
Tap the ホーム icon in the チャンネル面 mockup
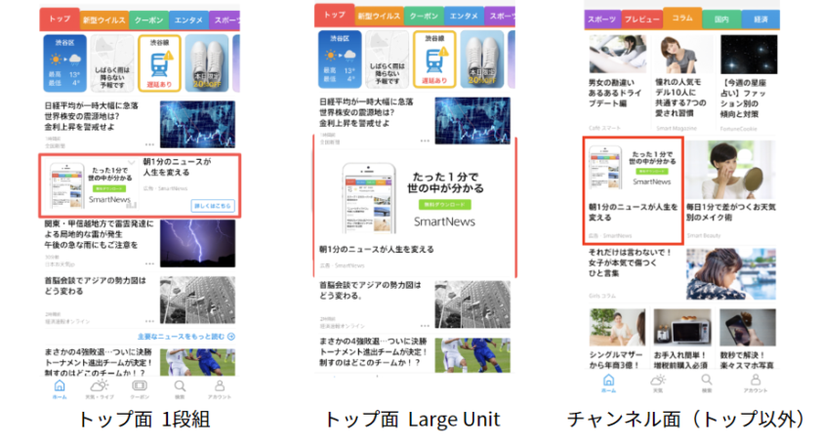click(x=608, y=383)
